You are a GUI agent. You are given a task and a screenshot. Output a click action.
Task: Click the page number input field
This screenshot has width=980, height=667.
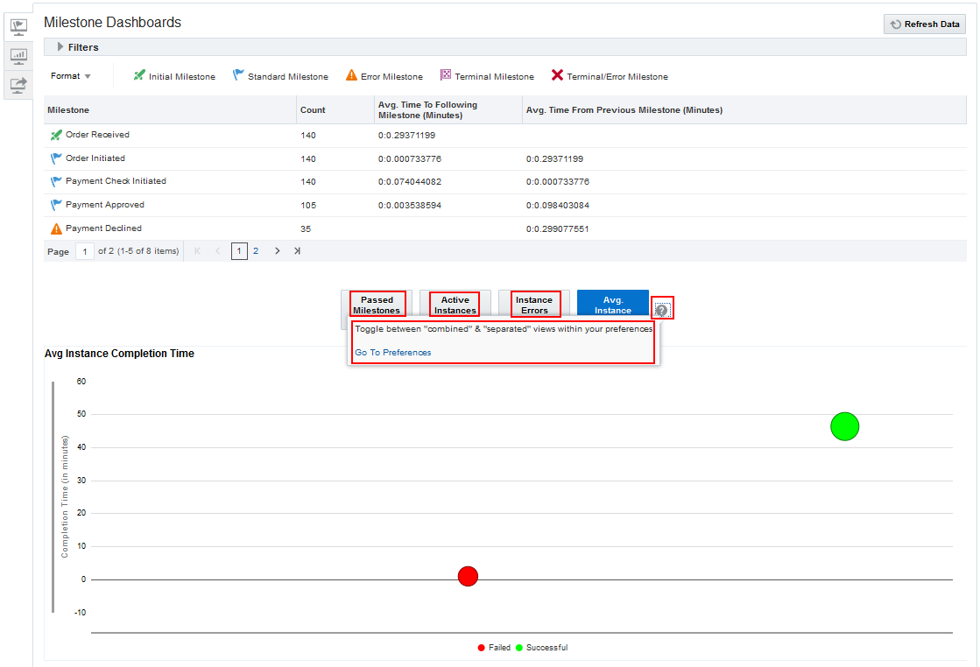point(84,251)
